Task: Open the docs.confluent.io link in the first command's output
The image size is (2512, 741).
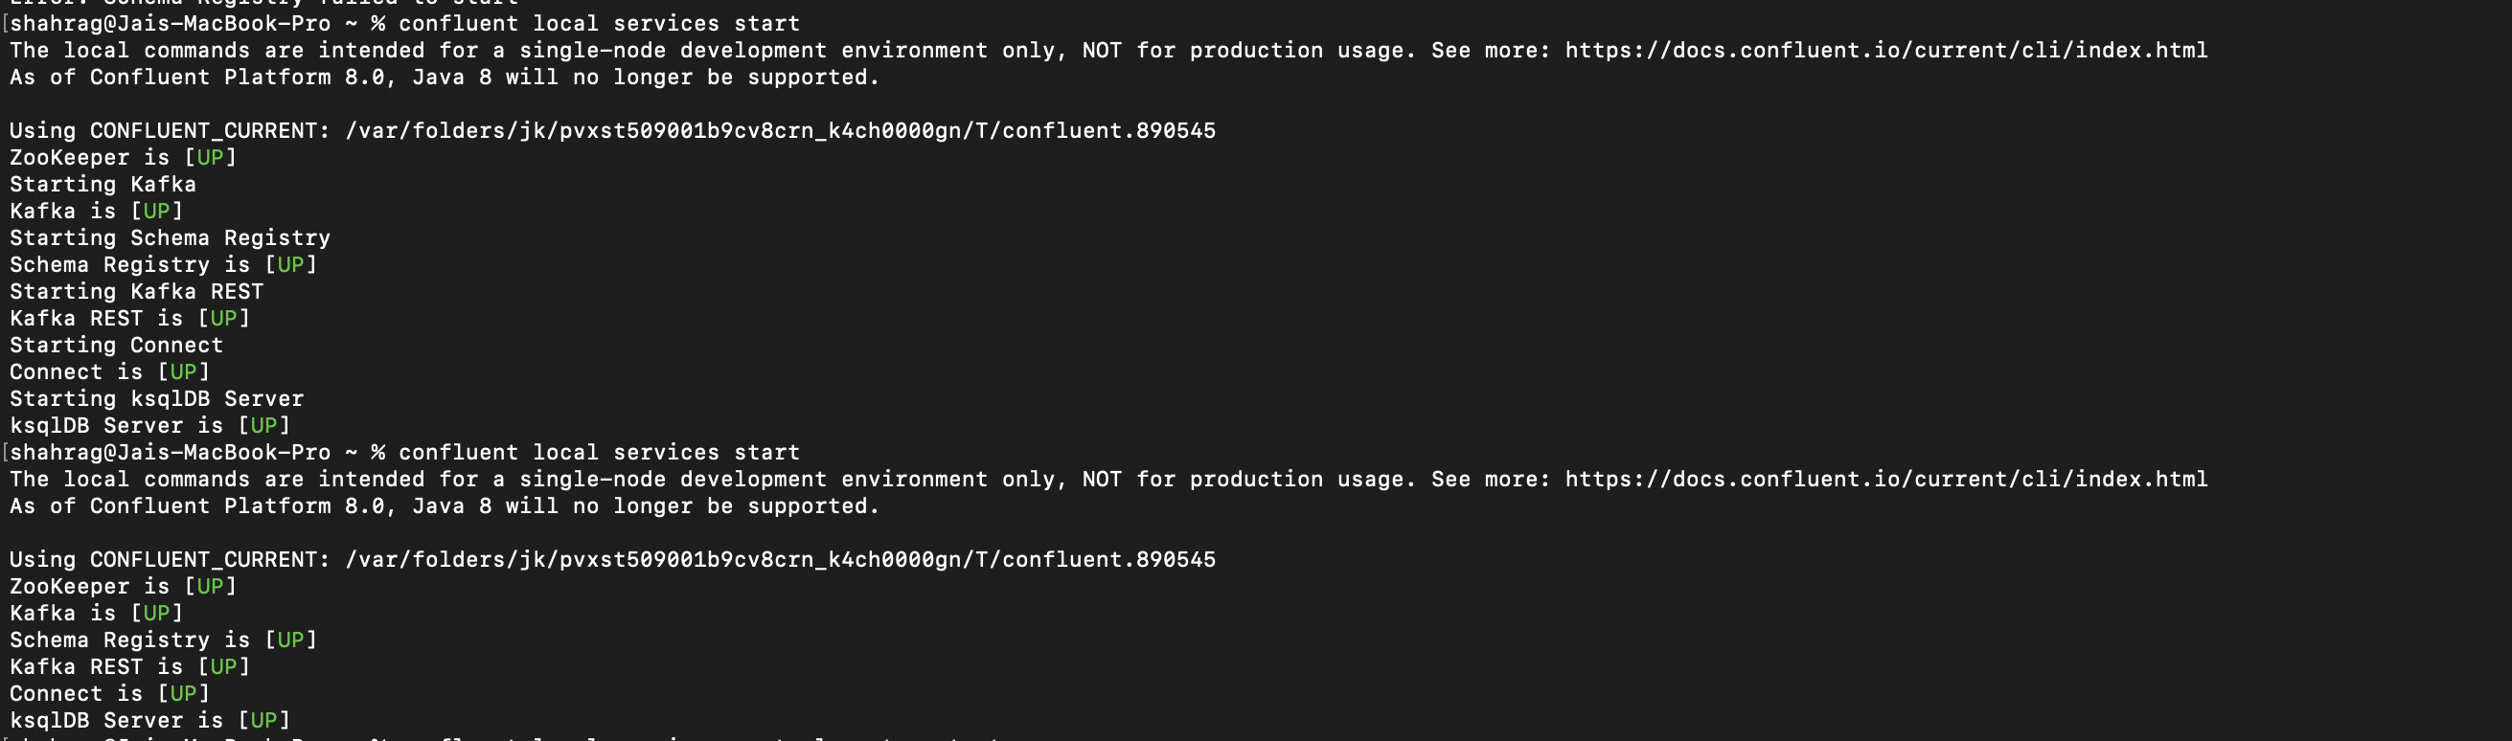Action: pyautogui.click(x=1886, y=50)
